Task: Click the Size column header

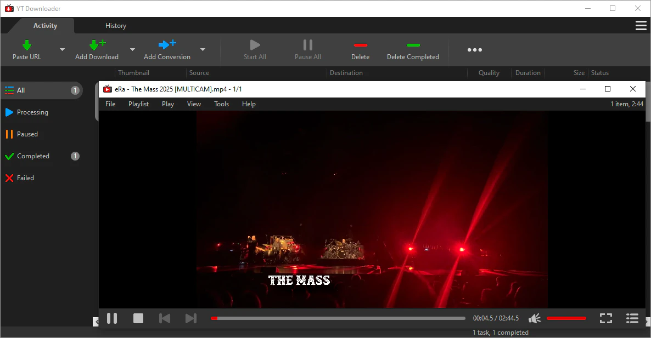Action: click(579, 73)
